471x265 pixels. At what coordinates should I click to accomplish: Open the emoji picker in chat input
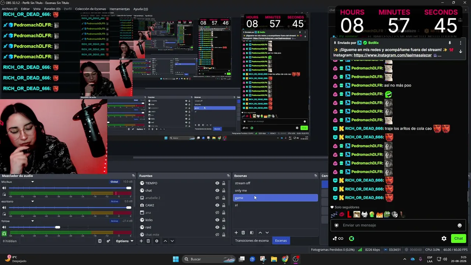point(460,225)
